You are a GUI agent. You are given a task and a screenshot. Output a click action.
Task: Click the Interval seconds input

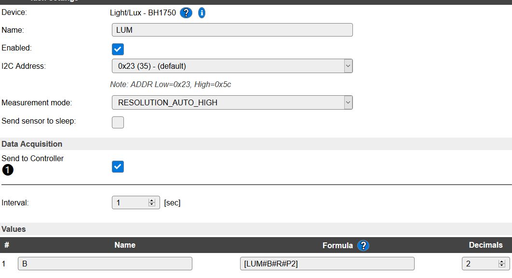(x=135, y=202)
